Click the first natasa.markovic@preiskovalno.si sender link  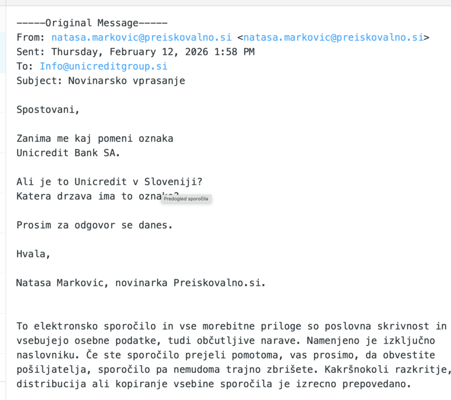(x=141, y=37)
